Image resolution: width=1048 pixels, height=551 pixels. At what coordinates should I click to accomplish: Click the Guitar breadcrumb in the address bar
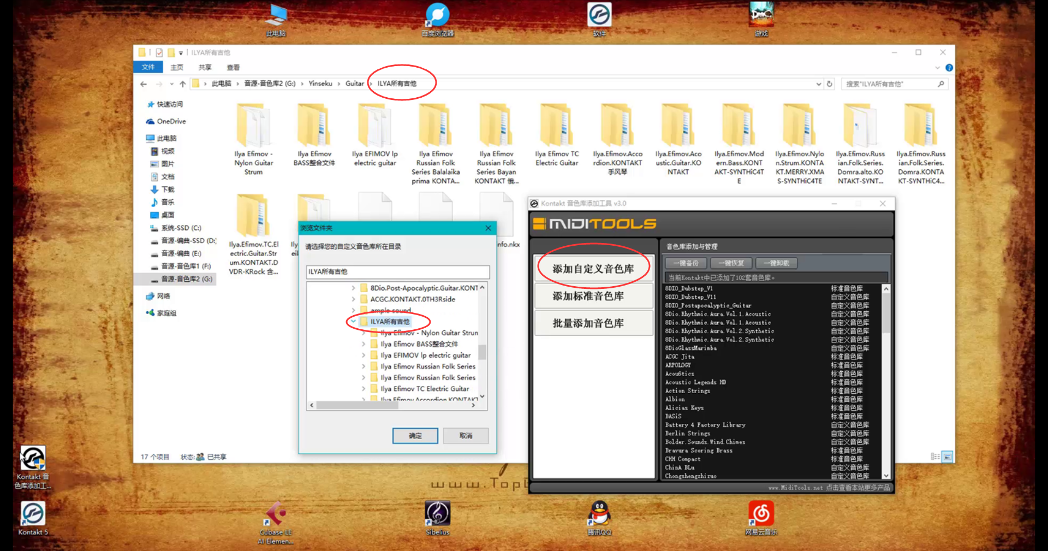(x=355, y=84)
